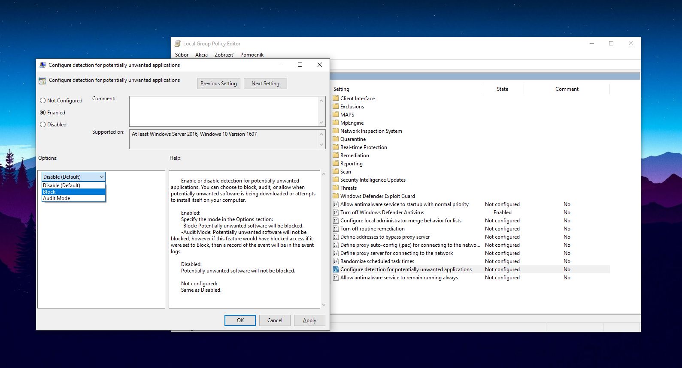Click the Exclusions folder icon
Image resolution: width=682 pixels, height=368 pixels.
pyautogui.click(x=336, y=106)
